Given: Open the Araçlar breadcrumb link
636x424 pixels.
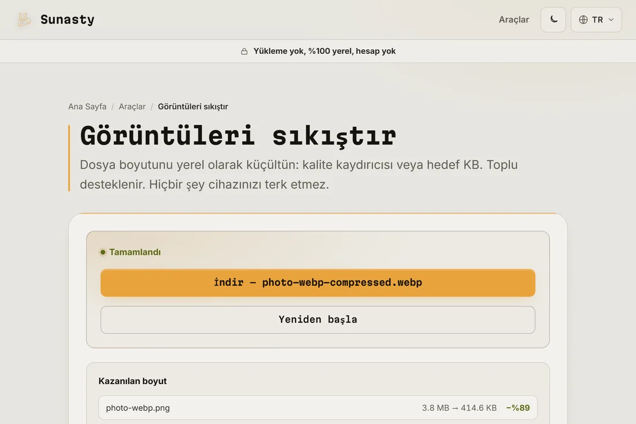Looking at the screenshot, I should [132, 106].
